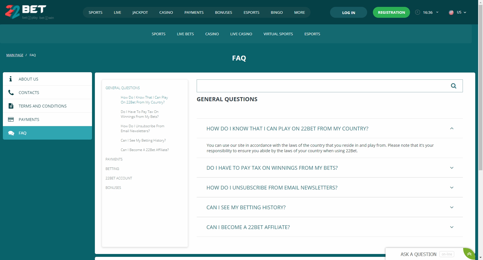The image size is (483, 260).
Task: Select BETTING category in FAQ index
Action: [112, 169]
